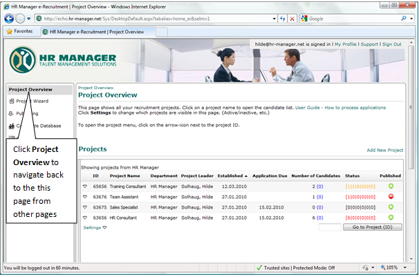Sort by Project Name column header
This screenshot has height=277, width=419.
124,176
